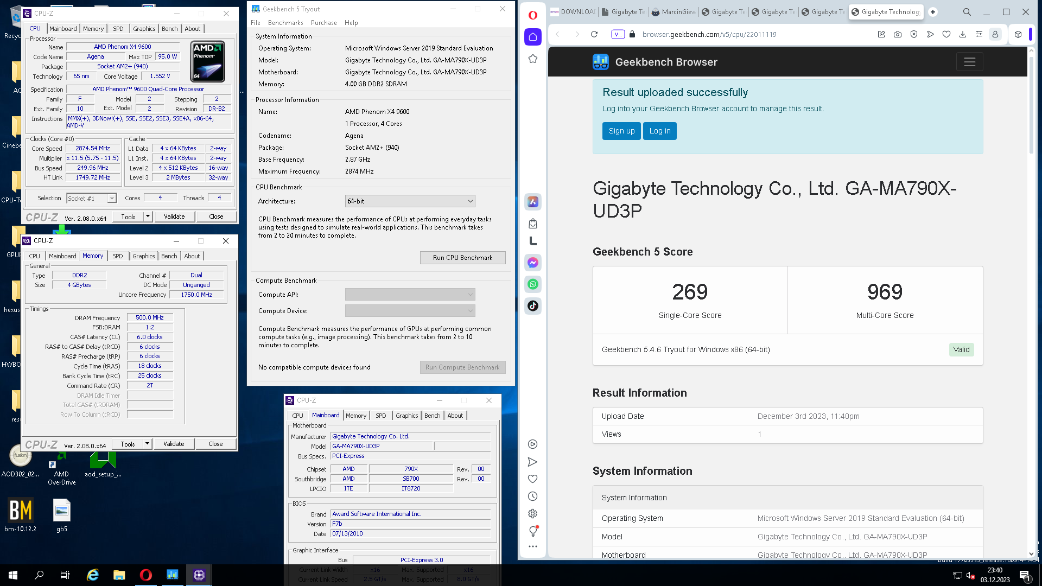Screen dimensions: 1042x586
Task: Toggle the Geekbench Browser hamburger menu
Action: 969,62
